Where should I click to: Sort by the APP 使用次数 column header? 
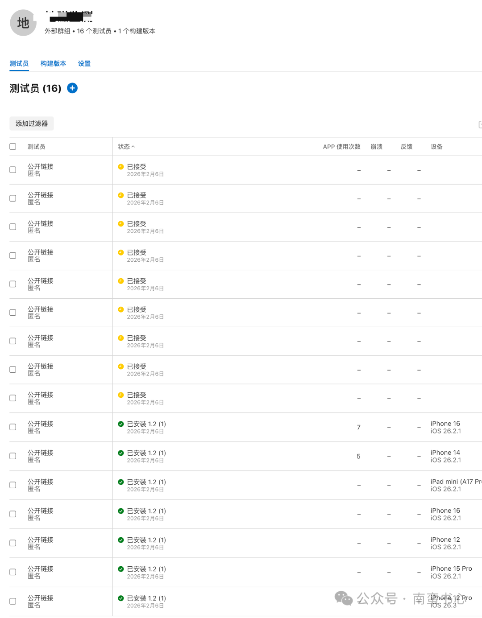click(341, 147)
